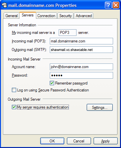This screenshot has width=121, height=148.
Task: Click the Incoming mail (POP3) field
Action: coord(81,41)
